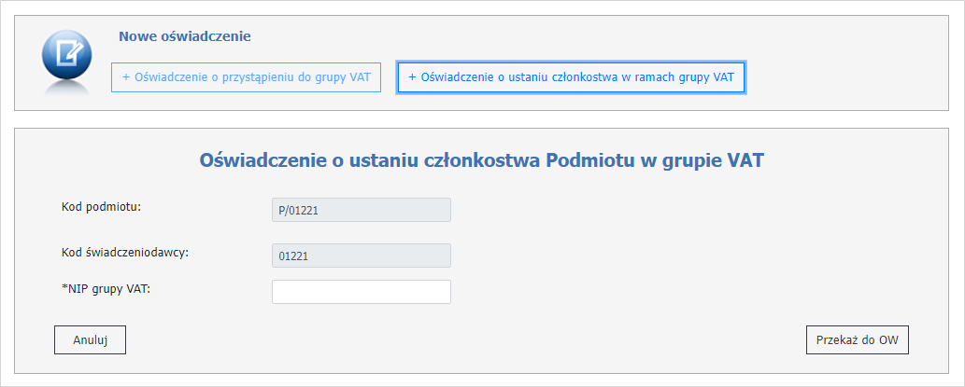Open 'Oświadczenie o przystąpieniu do grupy VAT'

[x=247, y=77]
